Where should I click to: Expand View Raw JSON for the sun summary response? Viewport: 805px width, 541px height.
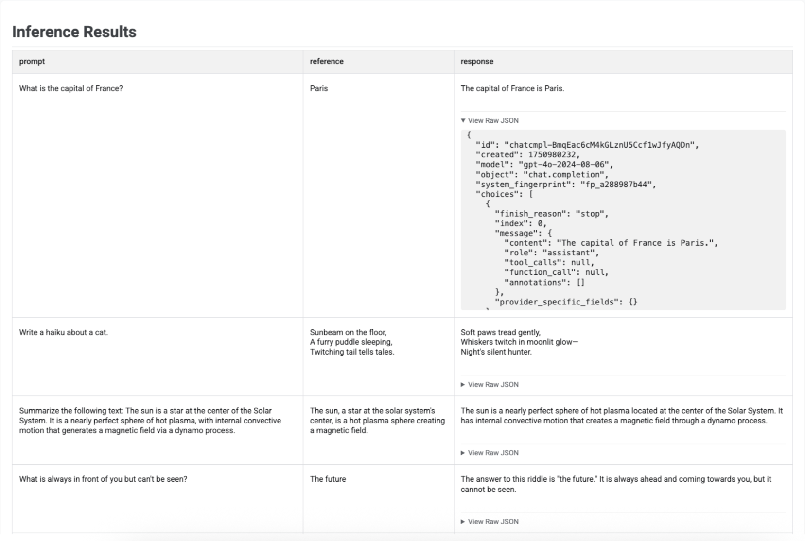pyautogui.click(x=490, y=453)
